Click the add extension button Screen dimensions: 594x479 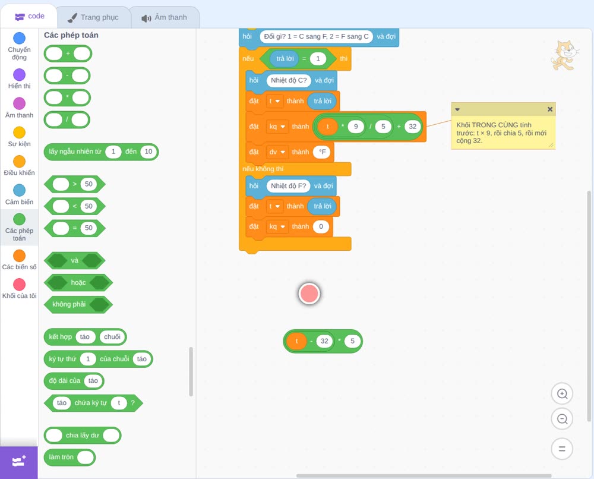[19, 462]
